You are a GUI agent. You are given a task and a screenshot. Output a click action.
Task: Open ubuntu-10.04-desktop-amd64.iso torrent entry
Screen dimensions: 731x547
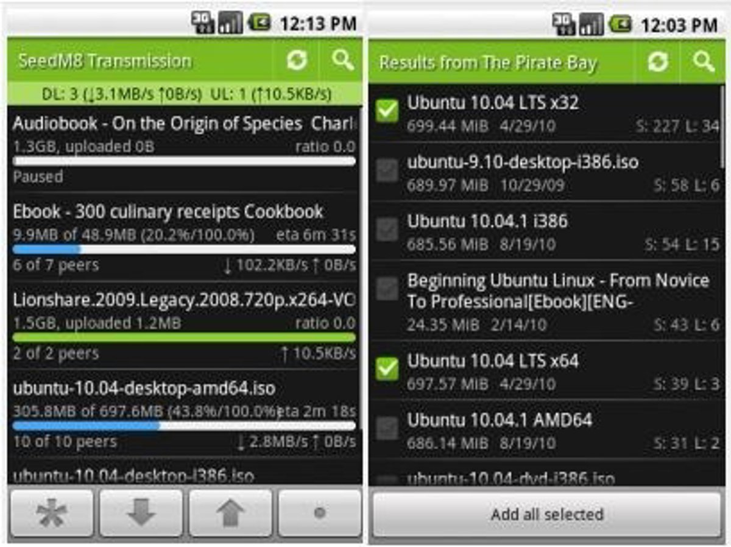(184, 414)
